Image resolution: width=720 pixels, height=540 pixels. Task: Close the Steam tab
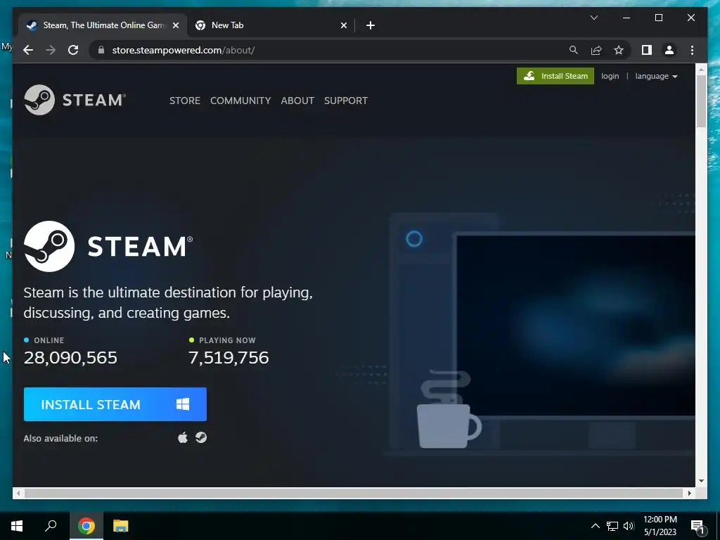click(x=175, y=25)
